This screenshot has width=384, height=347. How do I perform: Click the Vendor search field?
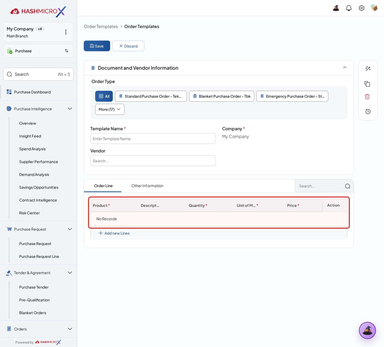[x=153, y=161]
